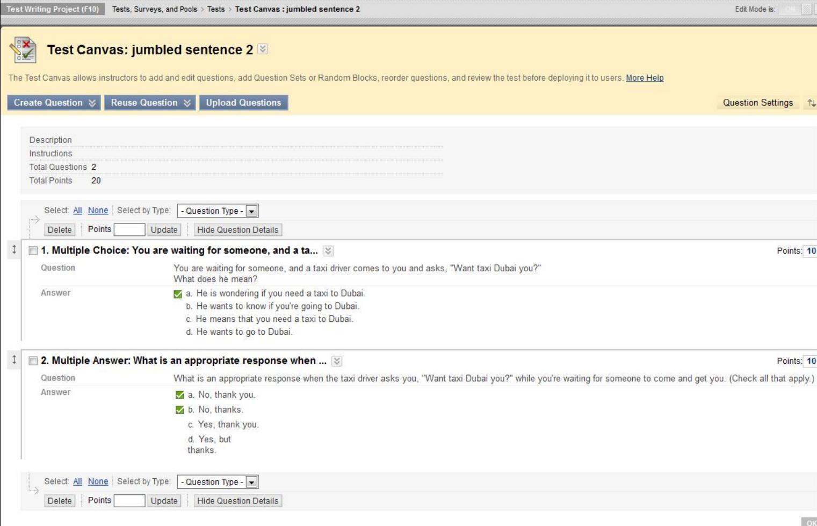Click top Hide Question Details button
The height and width of the screenshot is (526, 817).
point(237,230)
